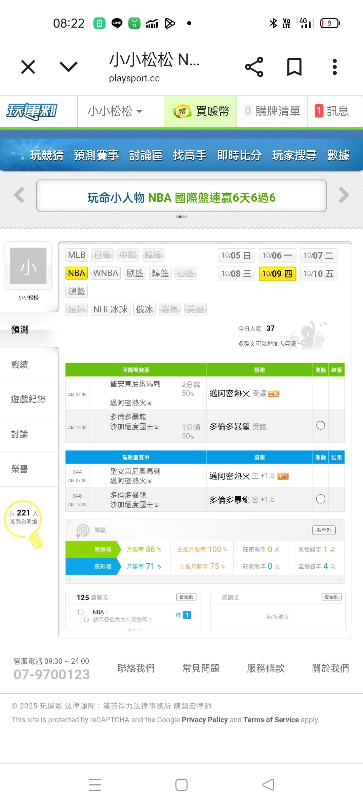Viewport: 363px width, 807px height.
Task: Select the 10/10 五 date button
Action: [x=318, y=274]
